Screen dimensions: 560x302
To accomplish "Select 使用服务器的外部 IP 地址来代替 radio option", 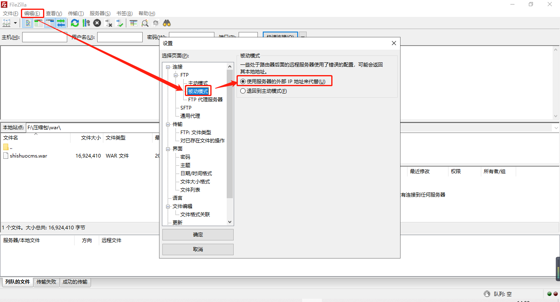I will 283,81.
